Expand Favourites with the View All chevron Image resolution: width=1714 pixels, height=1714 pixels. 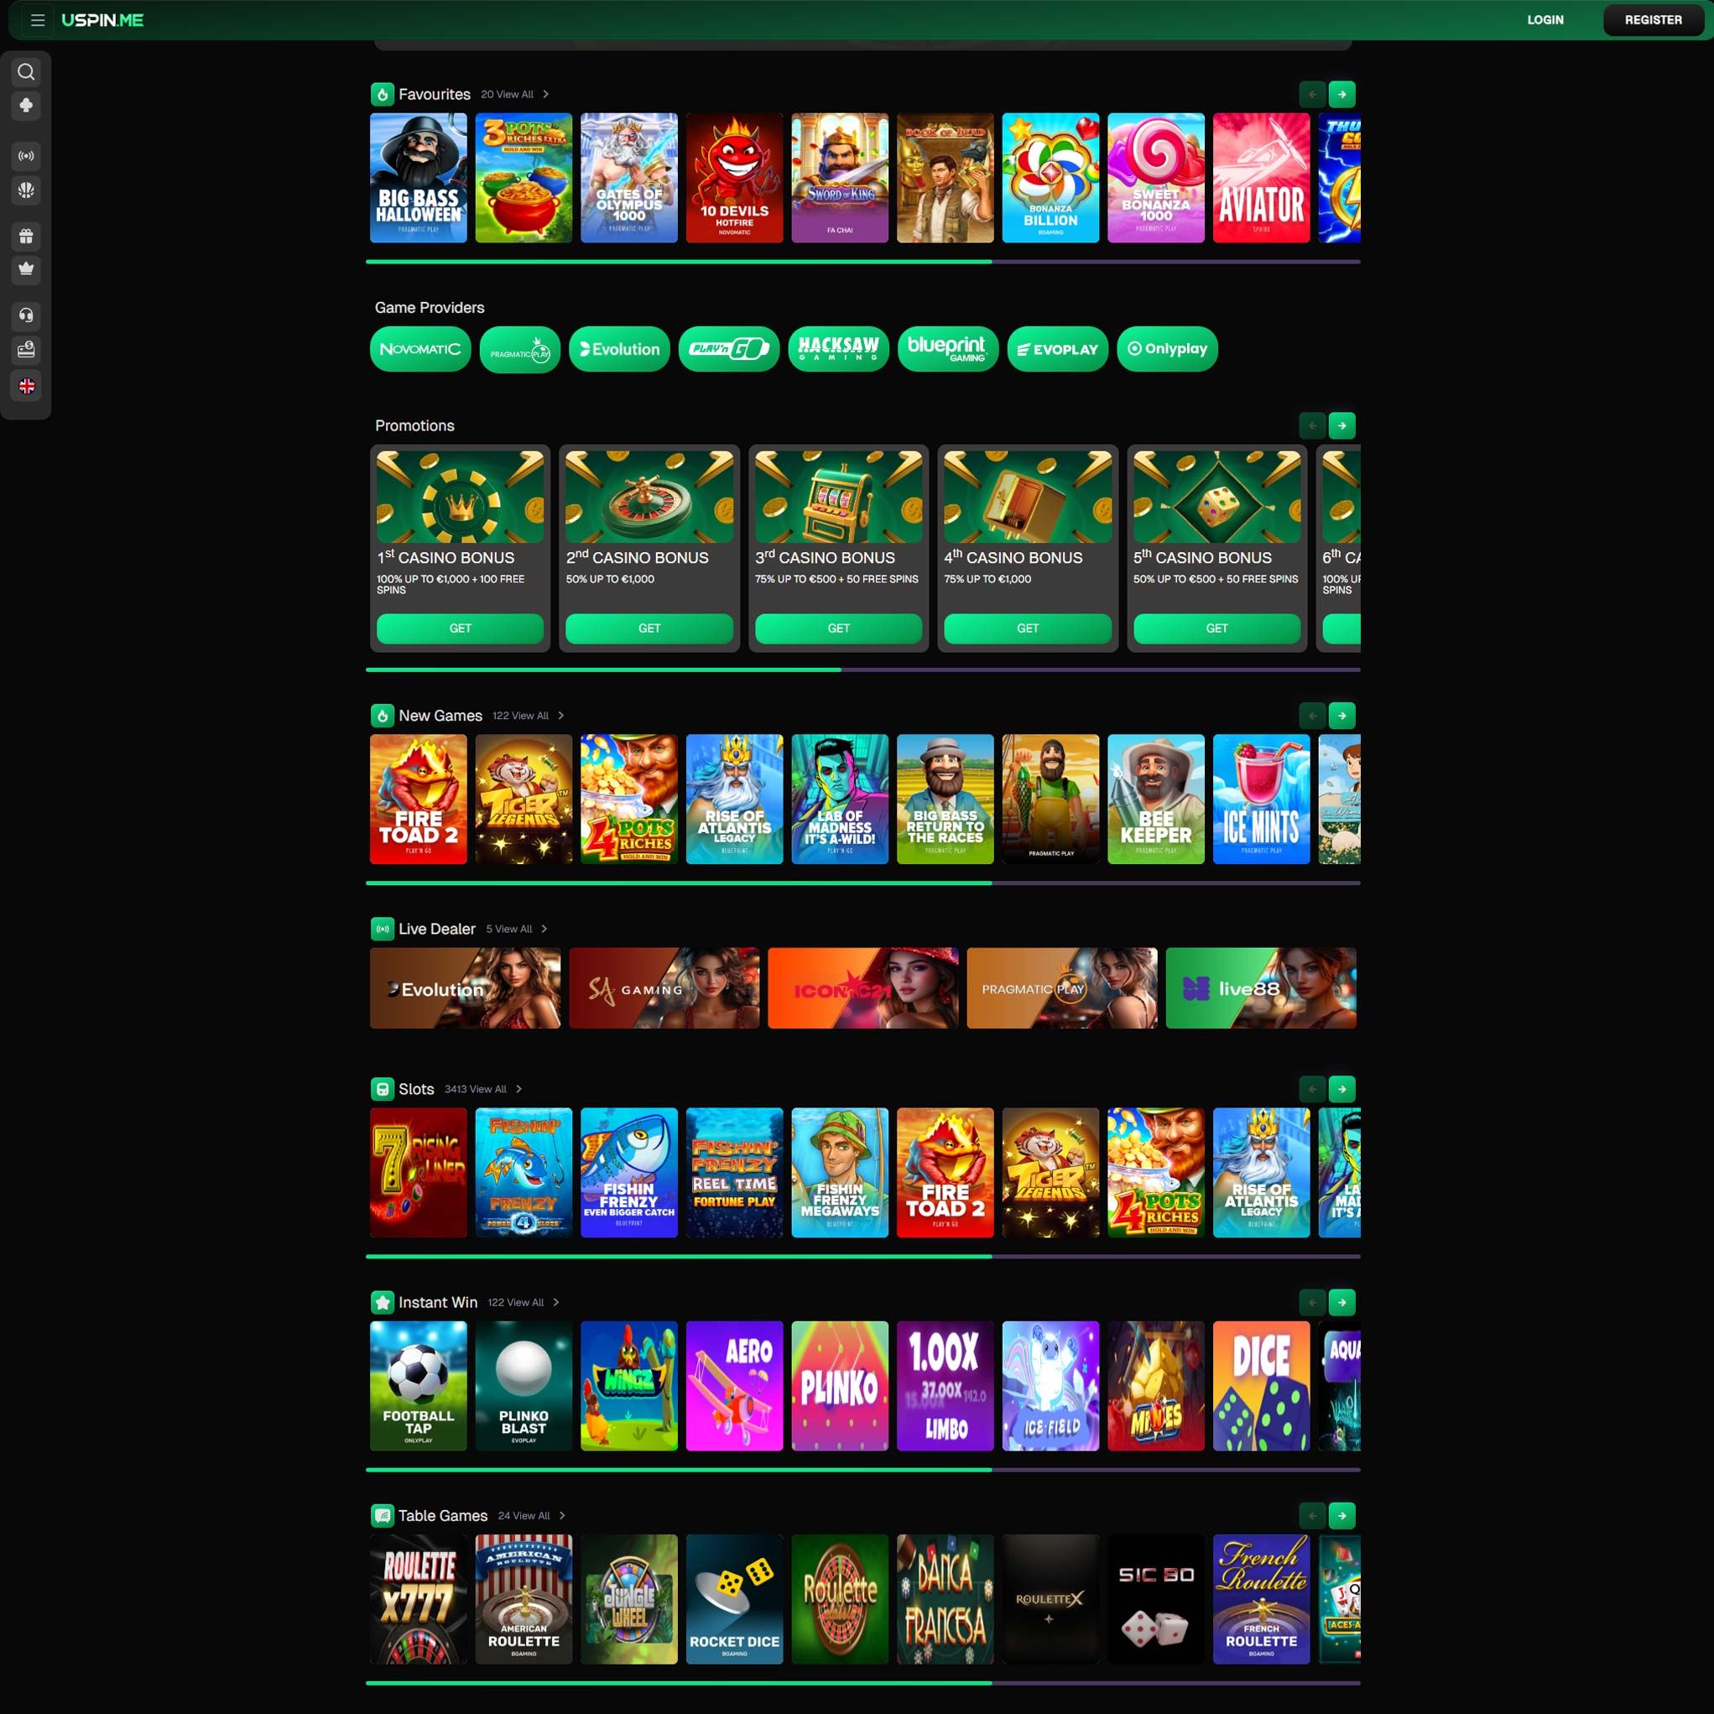(546, 94)
